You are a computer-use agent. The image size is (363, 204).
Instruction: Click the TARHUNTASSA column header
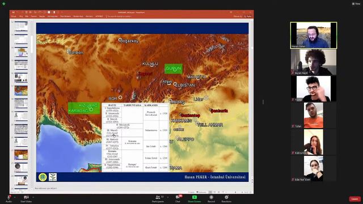[x=132, y=105]
